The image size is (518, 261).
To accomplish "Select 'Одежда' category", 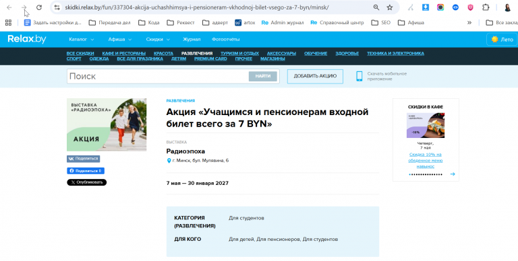I will 99,59.
